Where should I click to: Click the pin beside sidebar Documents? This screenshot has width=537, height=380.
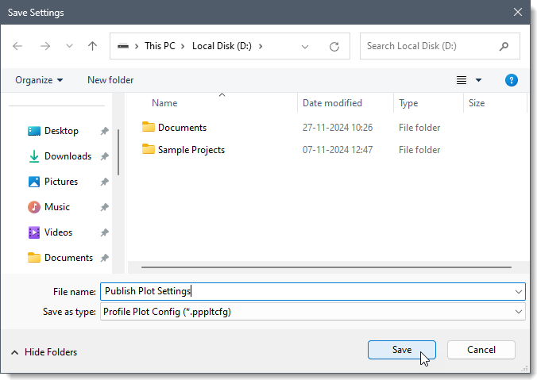(x=104, y=258)
